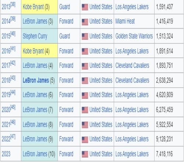
Task: Open the 2022 year link
Action: pos(6,139)
